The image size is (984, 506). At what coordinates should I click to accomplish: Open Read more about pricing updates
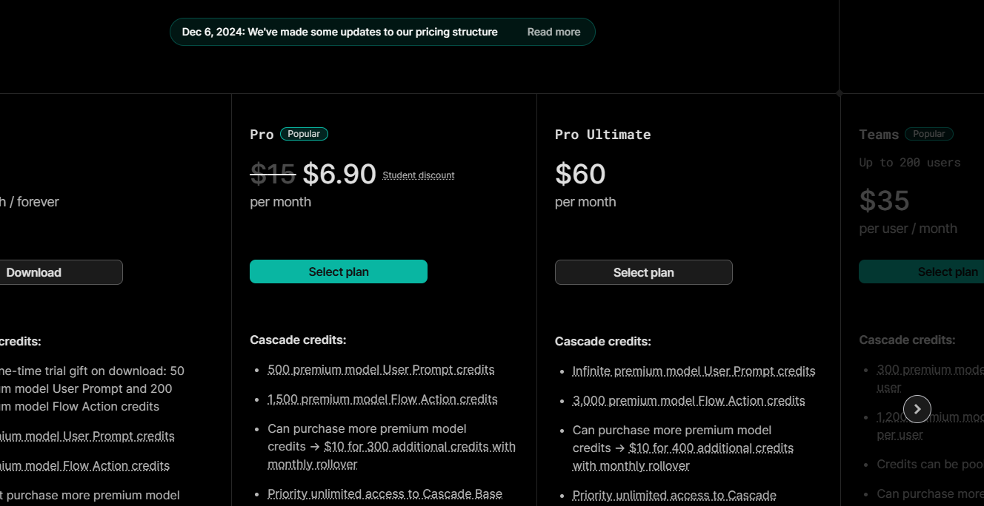point(553,32)
